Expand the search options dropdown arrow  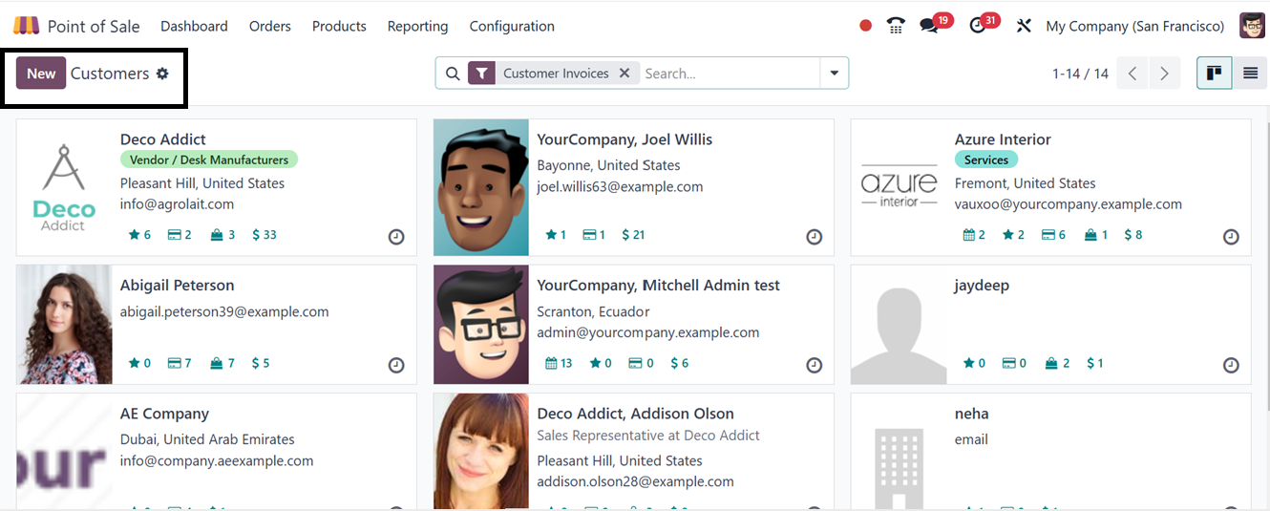[835, 73]
